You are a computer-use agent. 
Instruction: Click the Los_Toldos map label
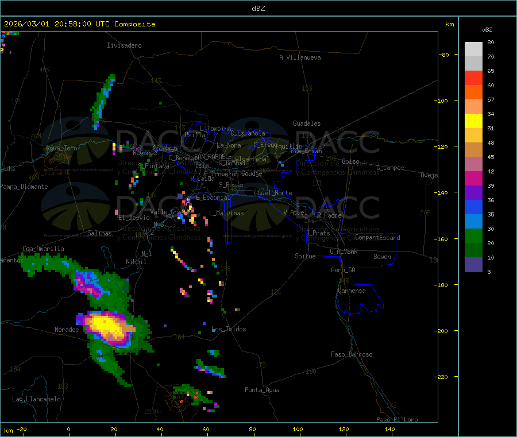(x=229, y=329)
